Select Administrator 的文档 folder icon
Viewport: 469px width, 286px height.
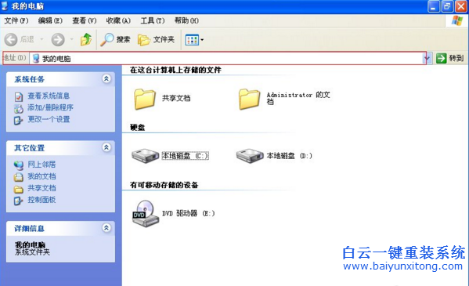point(249,99)
